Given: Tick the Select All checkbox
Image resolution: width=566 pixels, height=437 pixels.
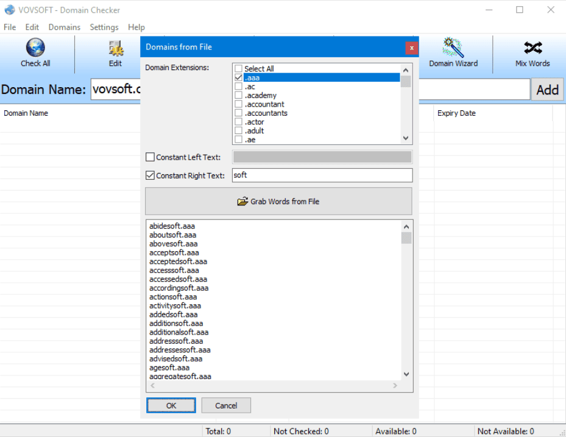Looking at the screenshot, I should coord(238,68).
